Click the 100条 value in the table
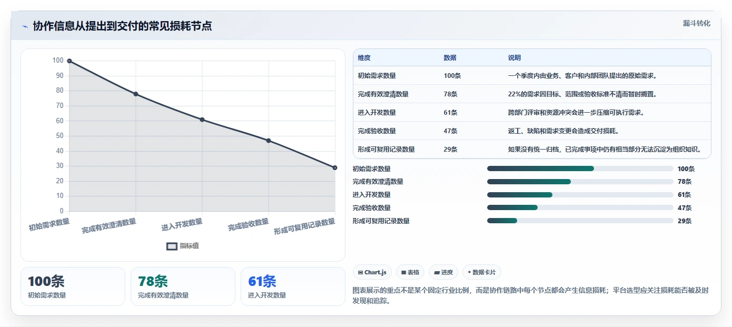Image resolution: width=732 pixels, height=327 pixels. (x=452, y=76)
